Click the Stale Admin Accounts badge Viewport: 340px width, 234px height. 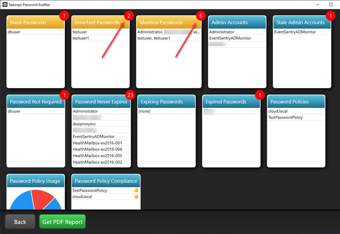[331, 15]
